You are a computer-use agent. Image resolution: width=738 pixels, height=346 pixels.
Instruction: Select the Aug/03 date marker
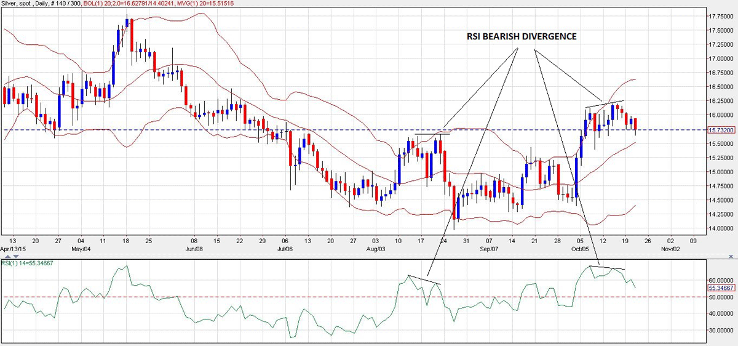pos(375,249)
